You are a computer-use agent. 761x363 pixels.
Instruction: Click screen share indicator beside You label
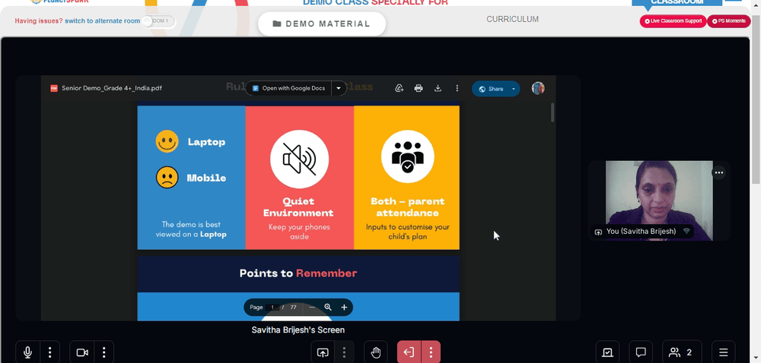click(x=598, y=232)
